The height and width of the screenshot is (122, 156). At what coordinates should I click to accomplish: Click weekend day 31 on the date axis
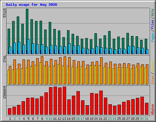pyautogui.click(x=146, y=119)
